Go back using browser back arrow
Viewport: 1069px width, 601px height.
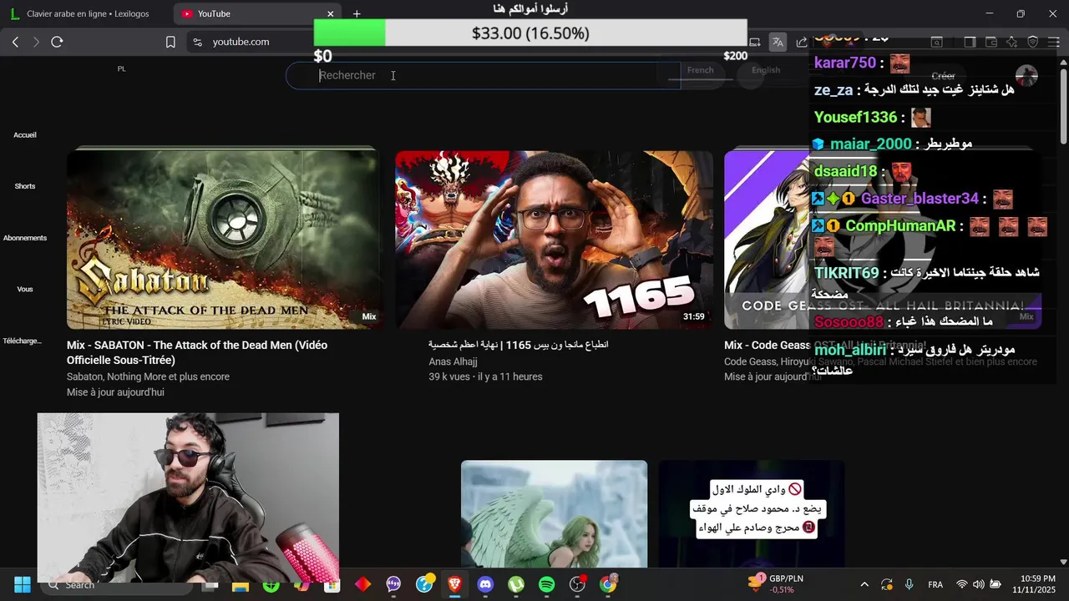15,42
